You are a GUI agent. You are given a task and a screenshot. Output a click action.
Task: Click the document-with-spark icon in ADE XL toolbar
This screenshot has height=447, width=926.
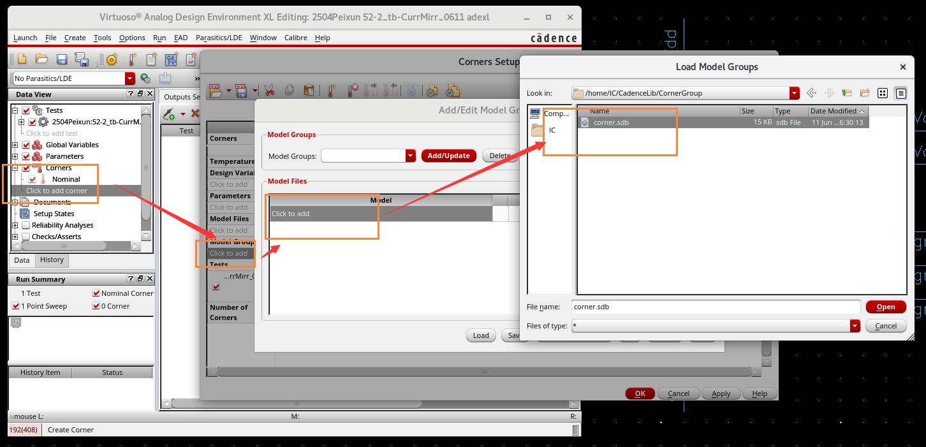tap(152, 59)
